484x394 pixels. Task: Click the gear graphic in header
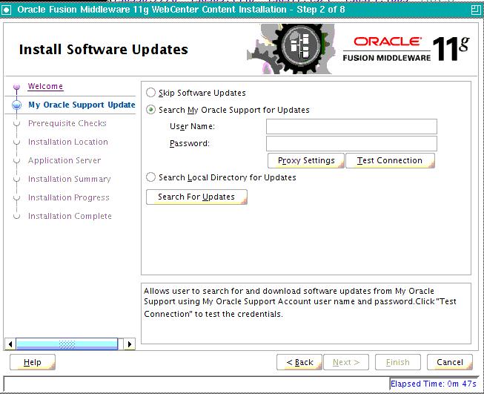291,49
